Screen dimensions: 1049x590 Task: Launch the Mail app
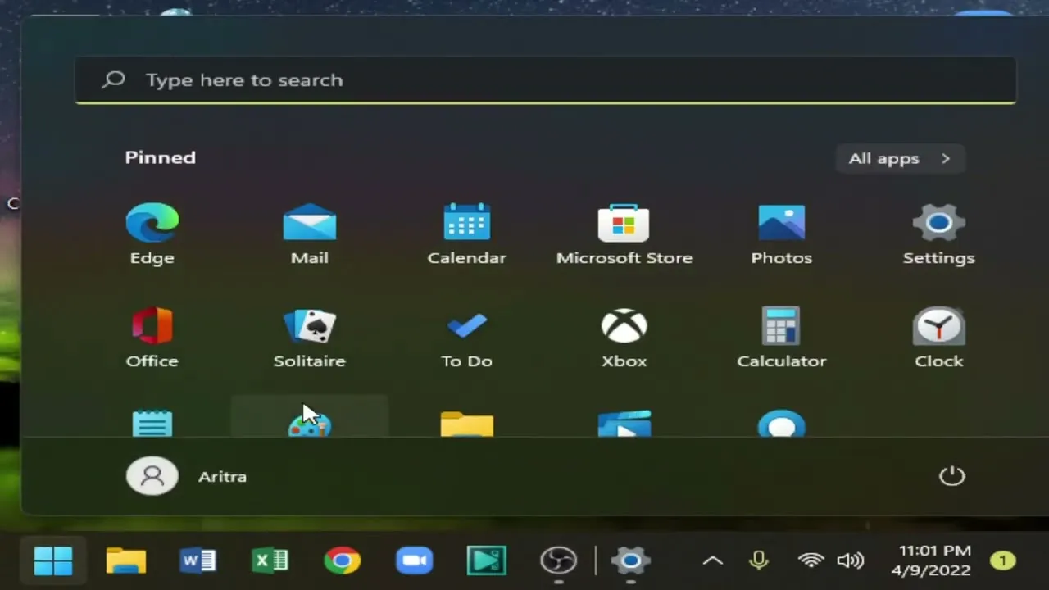[310, 234]
